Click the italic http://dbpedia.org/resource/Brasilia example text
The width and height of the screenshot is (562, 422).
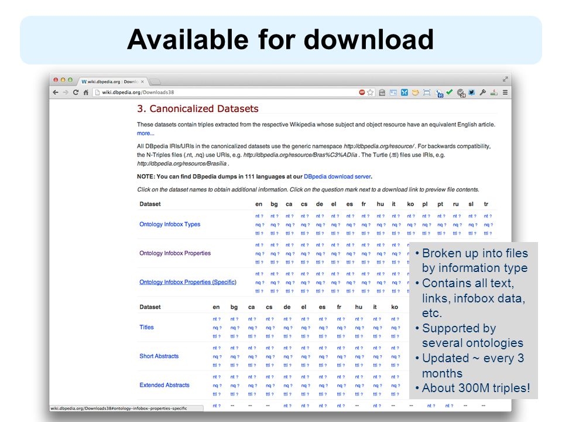tap(181, 164)
